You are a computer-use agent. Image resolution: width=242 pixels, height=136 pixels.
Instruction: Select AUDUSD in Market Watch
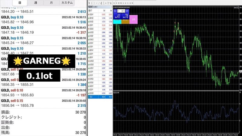pos(100,32)
